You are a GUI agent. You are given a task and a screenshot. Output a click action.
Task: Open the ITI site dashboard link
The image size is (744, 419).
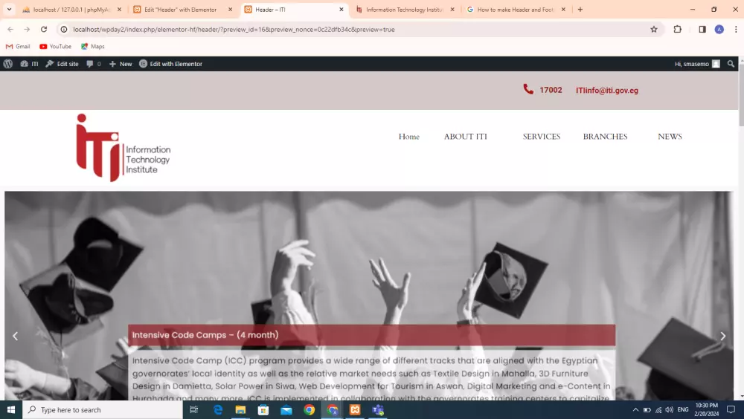coord(30,64)
